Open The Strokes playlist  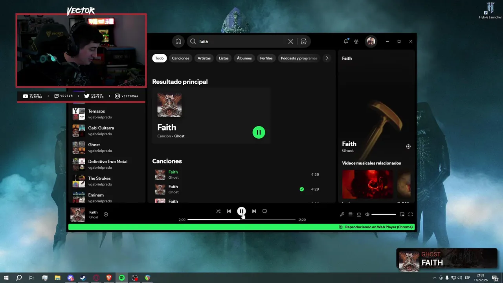106,181
